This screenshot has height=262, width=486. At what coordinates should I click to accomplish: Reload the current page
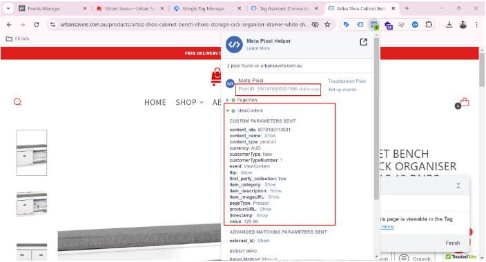coord(37,24)
